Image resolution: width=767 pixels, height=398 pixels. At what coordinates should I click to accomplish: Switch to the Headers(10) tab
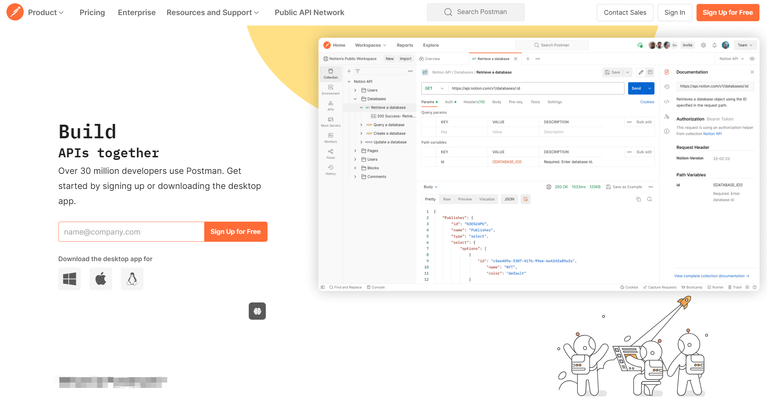[474, 102]
